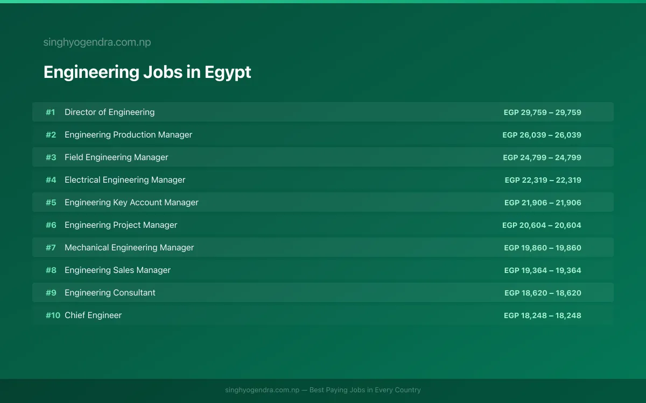Viewport: 646px width, 403px height.
Task: Click the rank number #8
Action: (51, 270)
